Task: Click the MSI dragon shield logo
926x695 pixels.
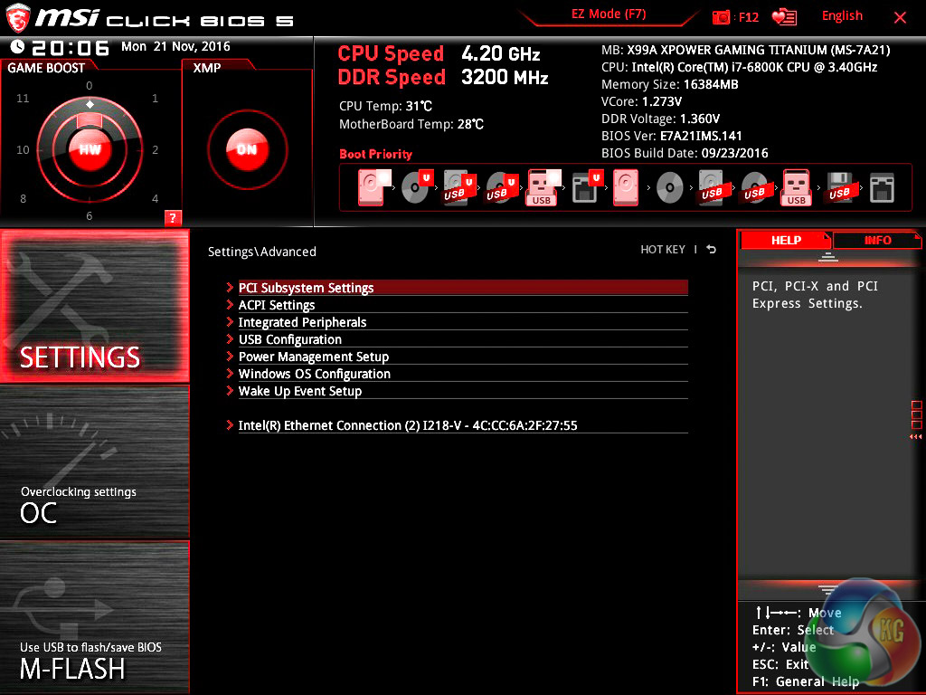Action: tap(17, 18)
